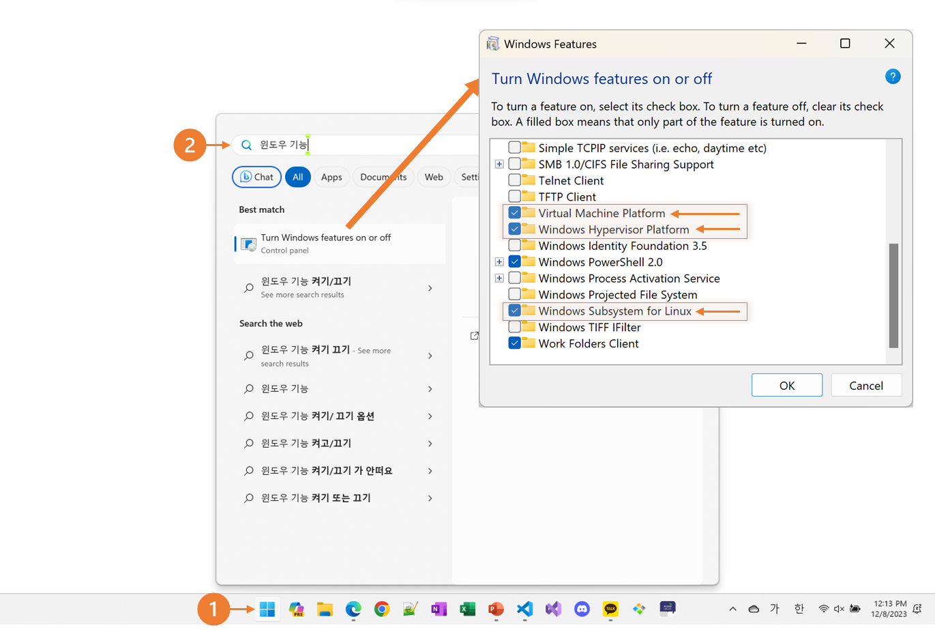Viewport: 935px width, 630px height.
Task: Switch to the Apps search filter
Action: point(331,177)
